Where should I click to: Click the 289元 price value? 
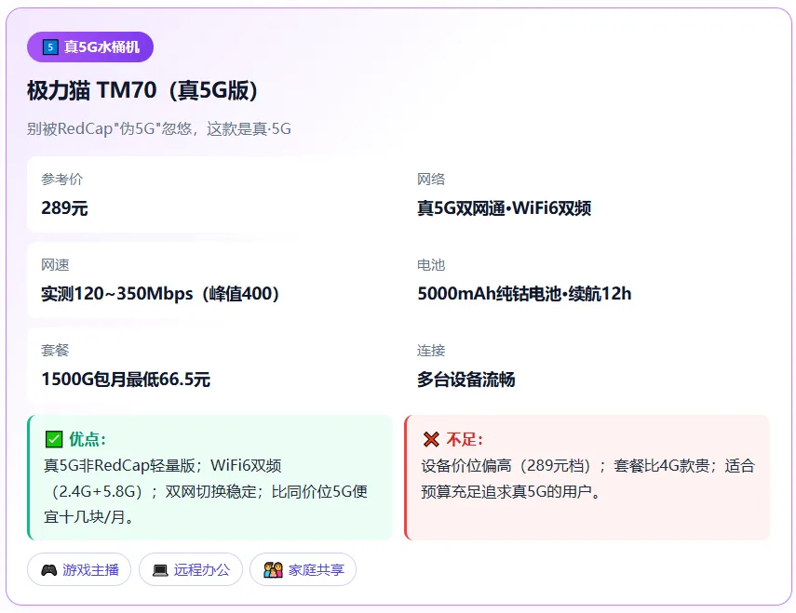(x=64, y=207)
